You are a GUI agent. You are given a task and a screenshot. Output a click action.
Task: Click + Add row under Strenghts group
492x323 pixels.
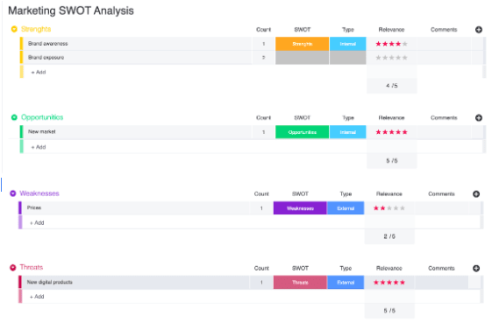pyautogui.click(x=39, y=72)
